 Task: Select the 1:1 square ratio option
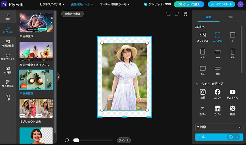click(232, 37)
